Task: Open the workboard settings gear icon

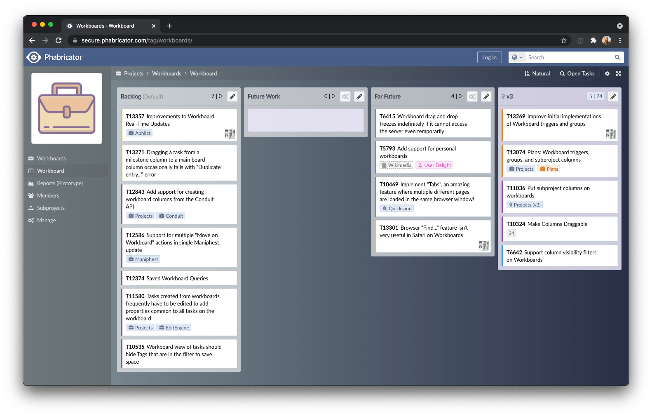Action: pyautogui.click(x=607, y=73)
